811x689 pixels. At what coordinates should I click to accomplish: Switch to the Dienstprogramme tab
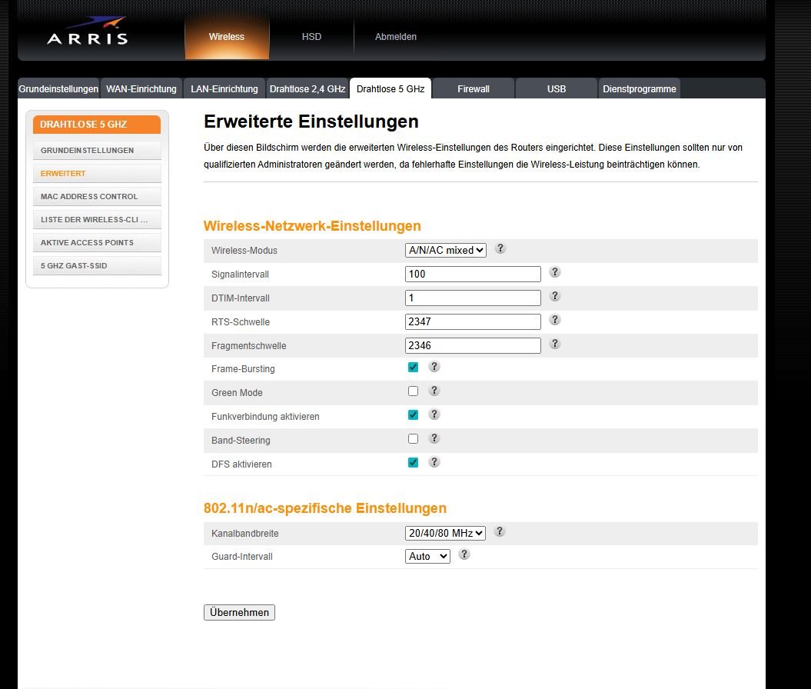pos(640,89)
